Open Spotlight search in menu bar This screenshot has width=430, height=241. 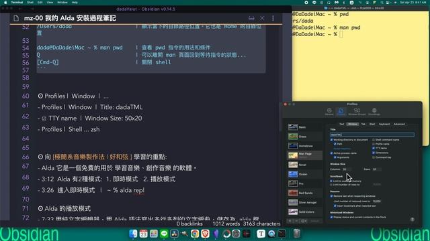382,3
